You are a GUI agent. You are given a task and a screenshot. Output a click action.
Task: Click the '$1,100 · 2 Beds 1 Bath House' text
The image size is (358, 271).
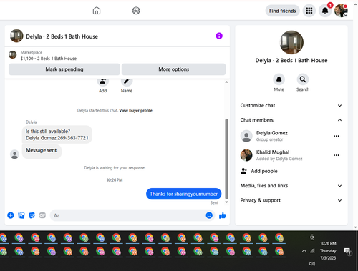[x=49, y=59]
